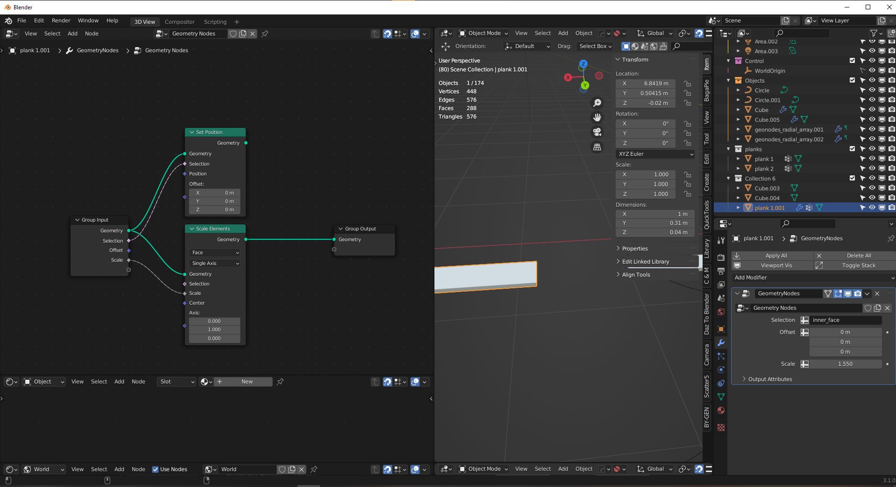The width and height of the screenshot is (896, 487).
Task: Open the Face domain dropdown in Scale Elements
Action: 214,252
